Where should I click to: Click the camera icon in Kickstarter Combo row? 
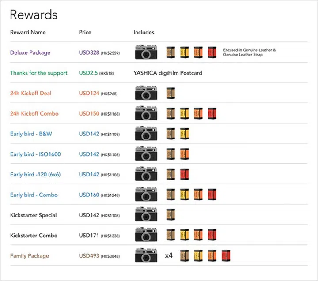coord(147,235)
